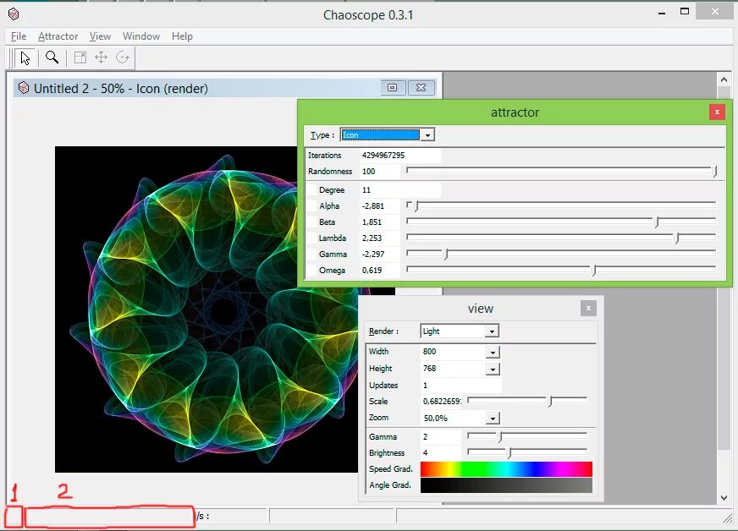This screenshot has width=738, height=531.
Task: Click the Omega value 0,619
Action: click(379, 270)
